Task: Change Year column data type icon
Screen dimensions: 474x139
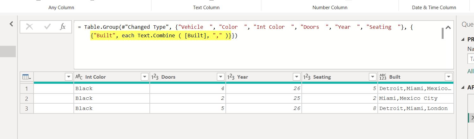Action: click(x=231, y=77)
